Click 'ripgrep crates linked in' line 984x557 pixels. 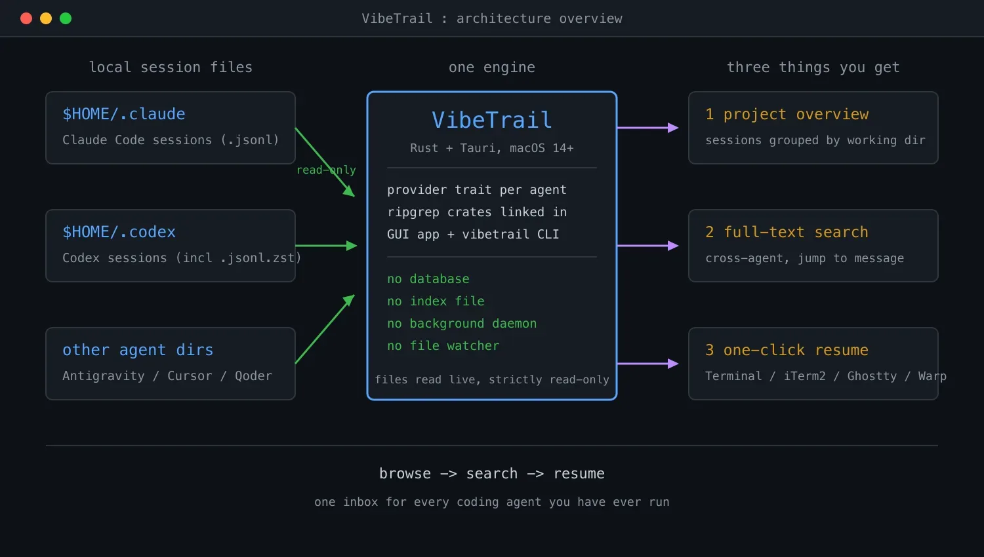tap(477, 212)
